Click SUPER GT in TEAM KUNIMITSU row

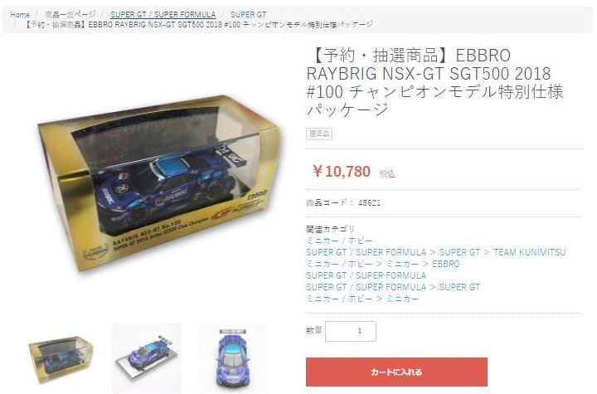(459, 252)
